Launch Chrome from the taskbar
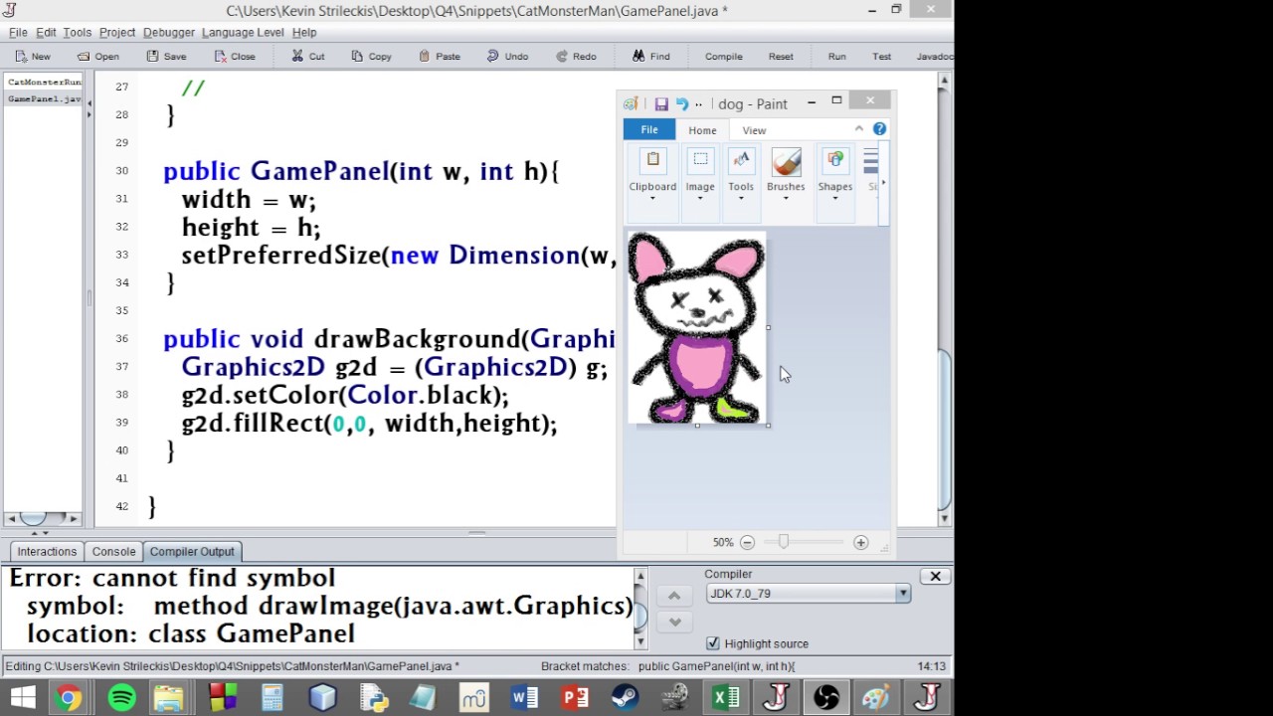This screenshot has height=716, width=1273. pyautogui.click(x=68, y=697)
